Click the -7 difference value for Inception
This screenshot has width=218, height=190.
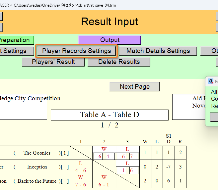click(169, 167)
